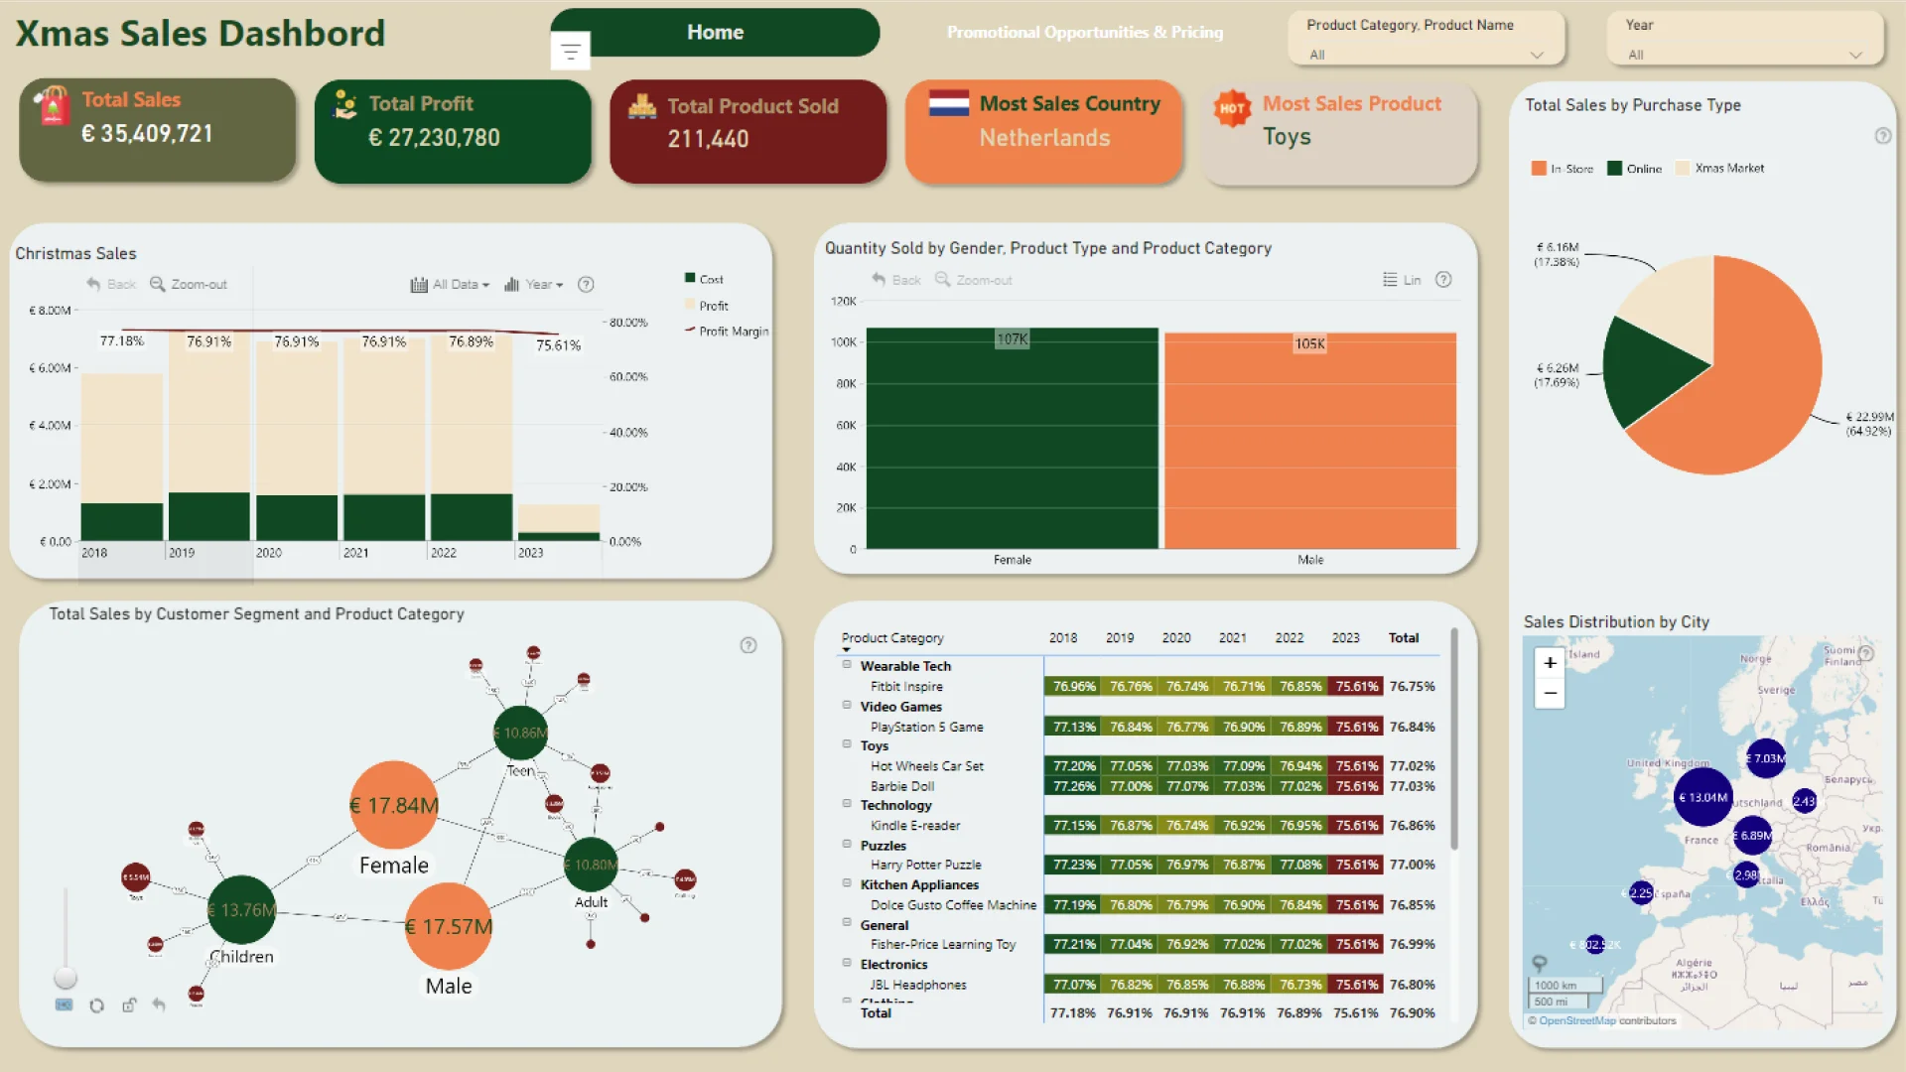Image resolution: width=1906 pixels, height=1072 pixels.
Task: Sort by Product Category column header
Action: click(x=892, y=638)
